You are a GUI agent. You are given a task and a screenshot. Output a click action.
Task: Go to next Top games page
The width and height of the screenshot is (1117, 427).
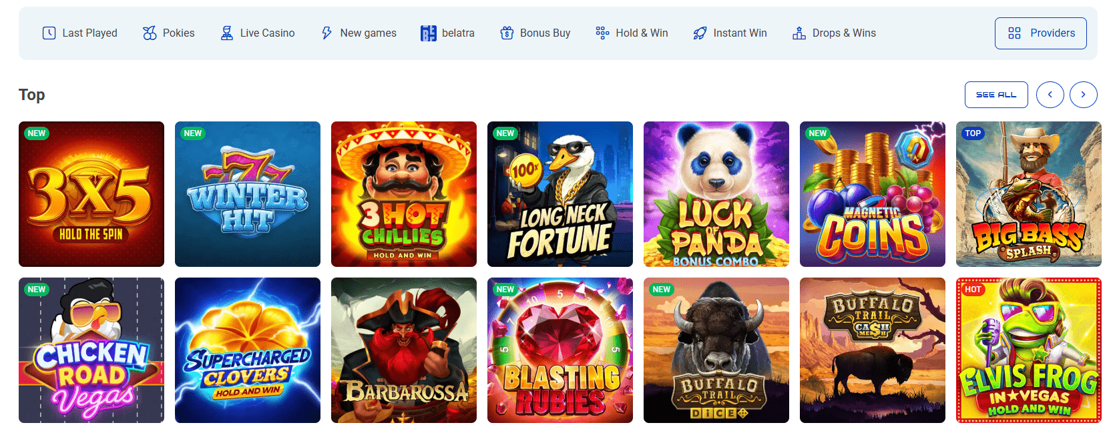1084,95
